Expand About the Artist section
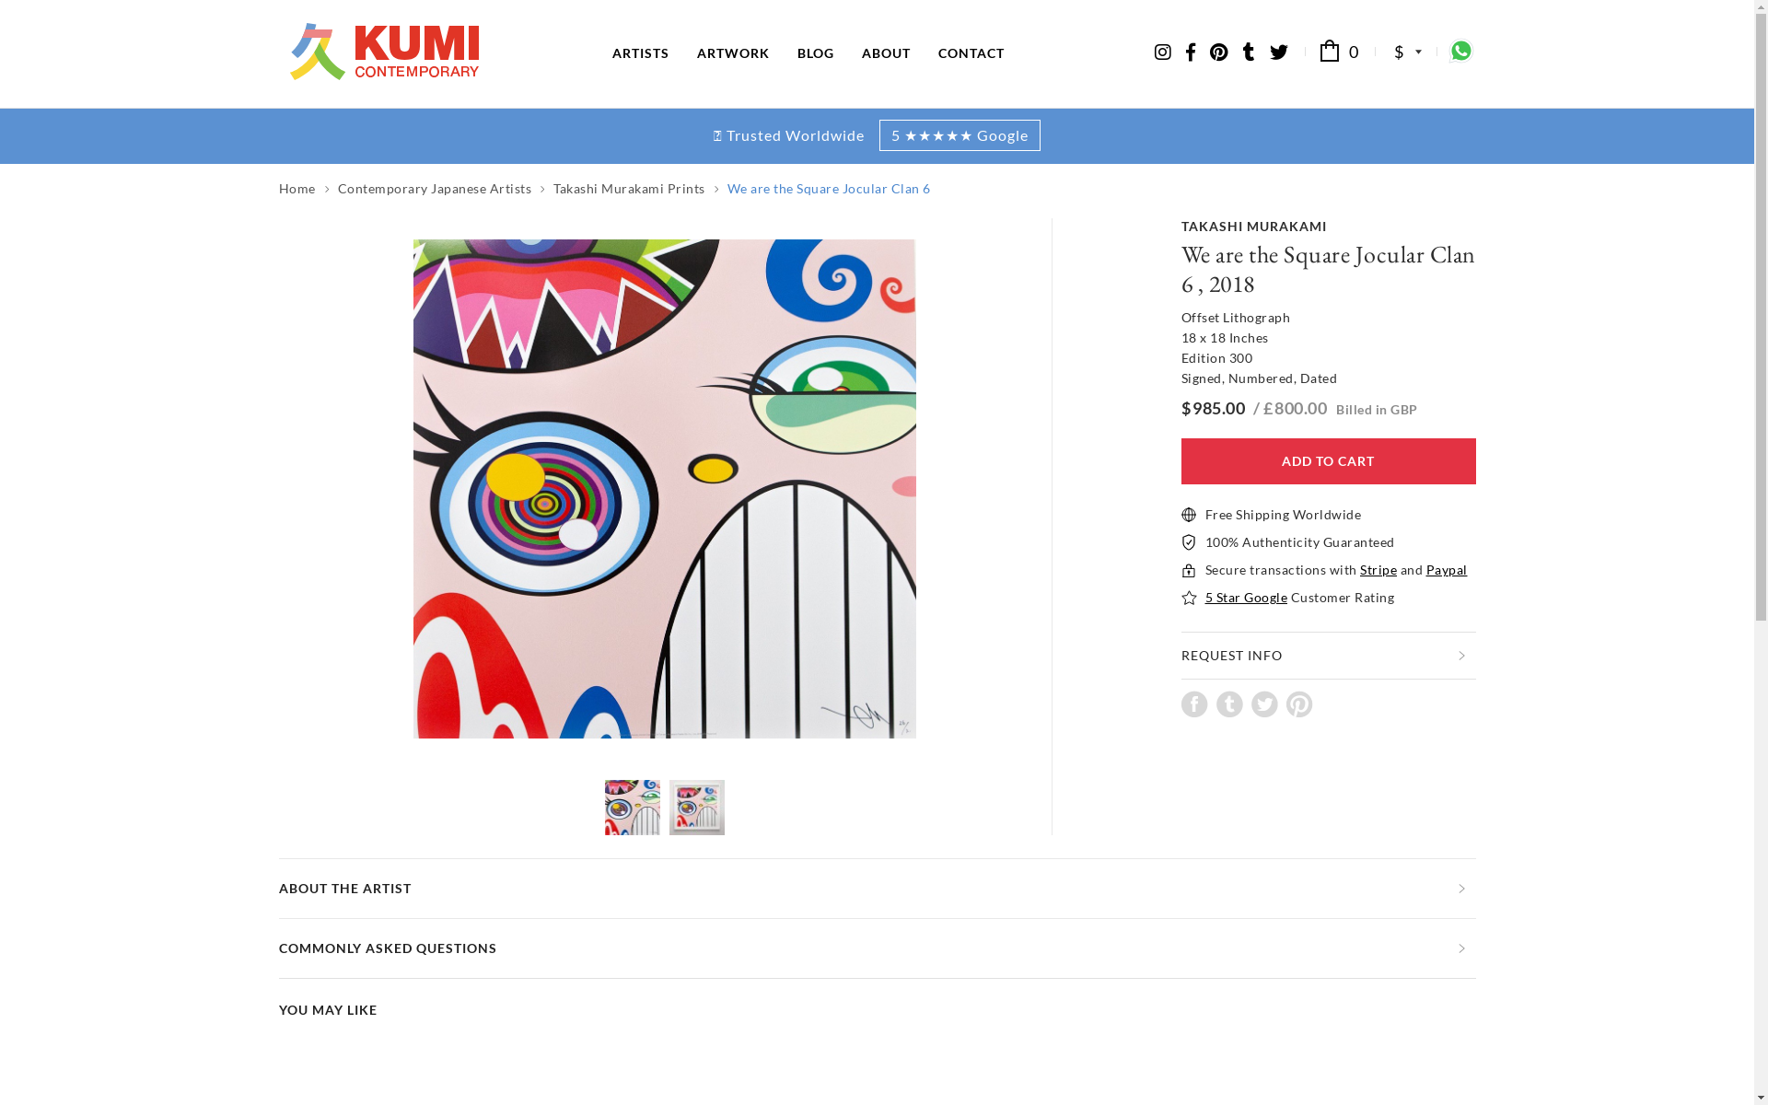Viewport: 1768px width, 1105px height. tap(877, 889)
